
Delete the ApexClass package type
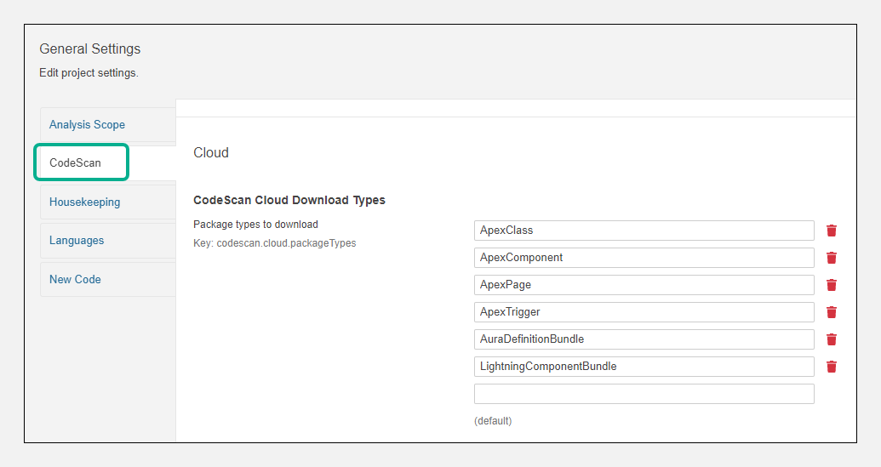832,231
